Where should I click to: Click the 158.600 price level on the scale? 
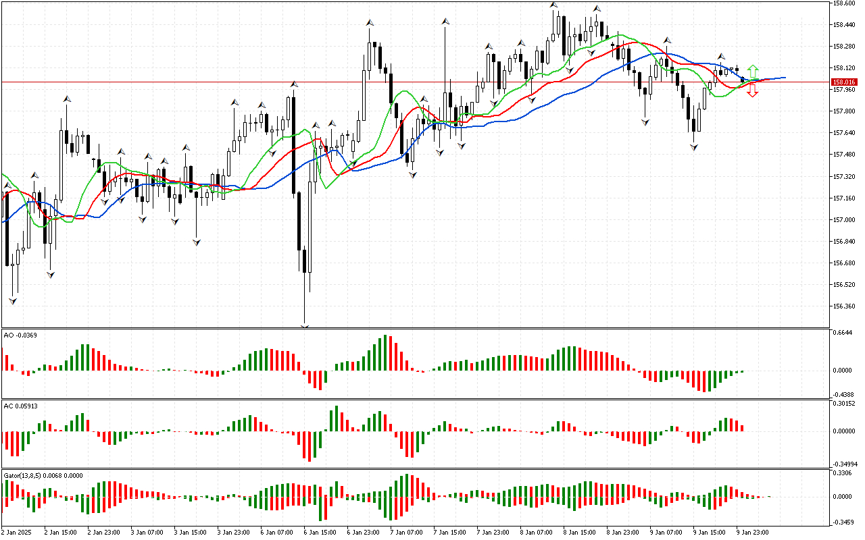845,3
